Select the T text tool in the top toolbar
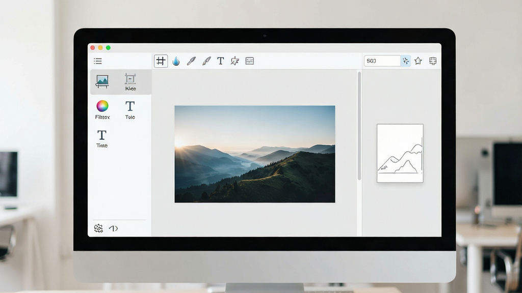This screenshot has height=293, width=522. click(x=220, y=61)
